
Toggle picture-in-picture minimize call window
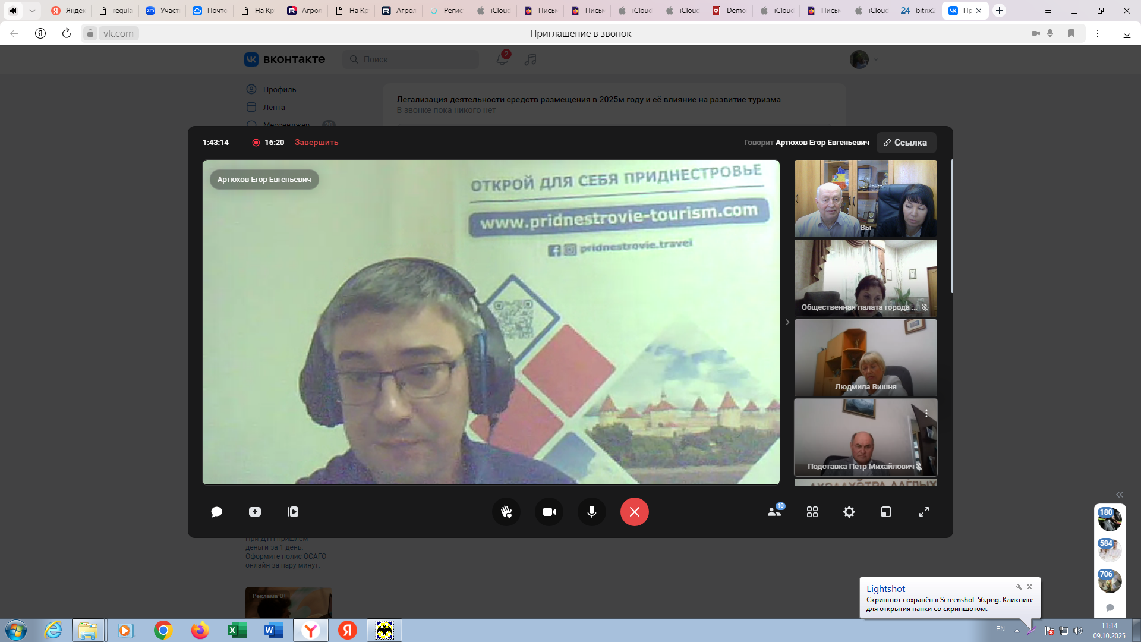click(886, 512)
